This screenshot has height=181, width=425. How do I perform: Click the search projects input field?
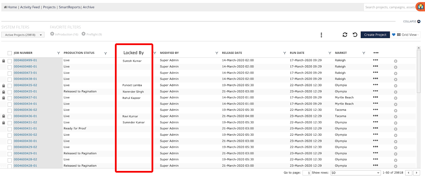click(x=389, y=7)
